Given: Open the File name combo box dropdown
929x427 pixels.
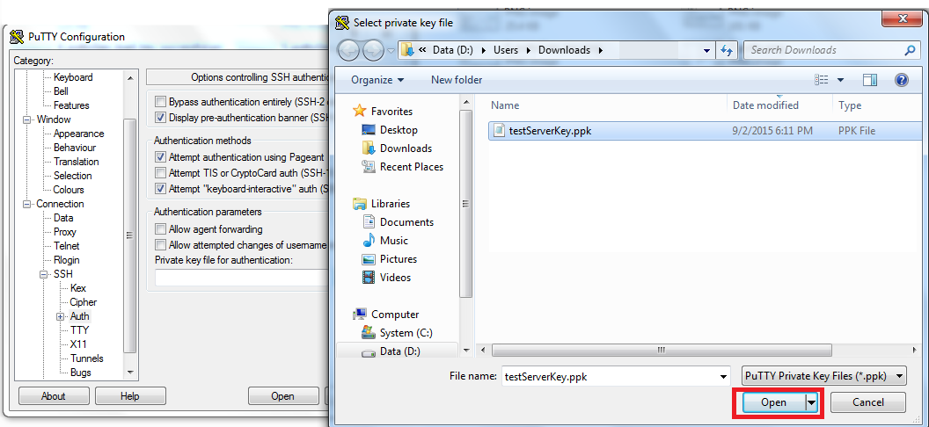Looking at the screenshot, I should tap(723, 376).
